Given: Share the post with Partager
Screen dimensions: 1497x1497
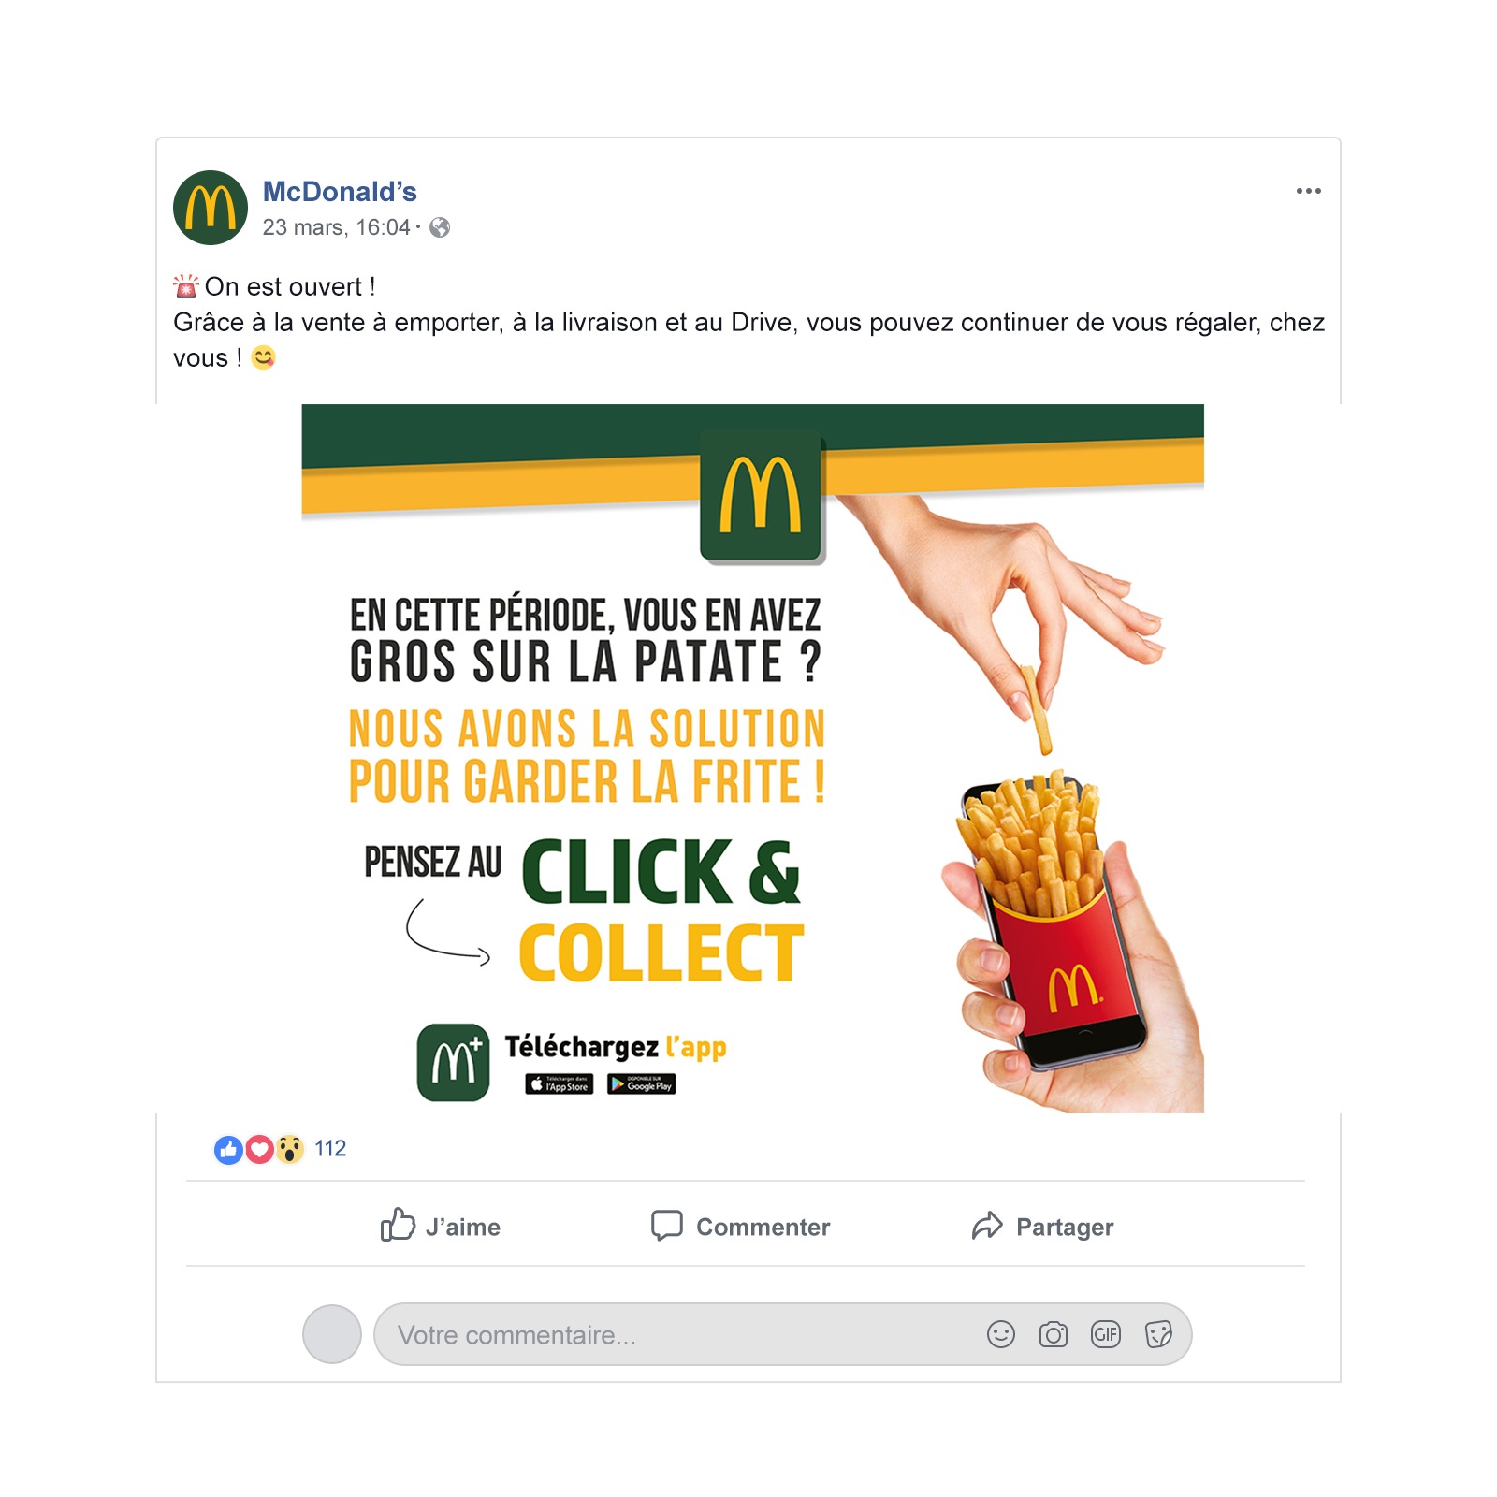Looking at the screenshot, I should coord(1042,1226).
